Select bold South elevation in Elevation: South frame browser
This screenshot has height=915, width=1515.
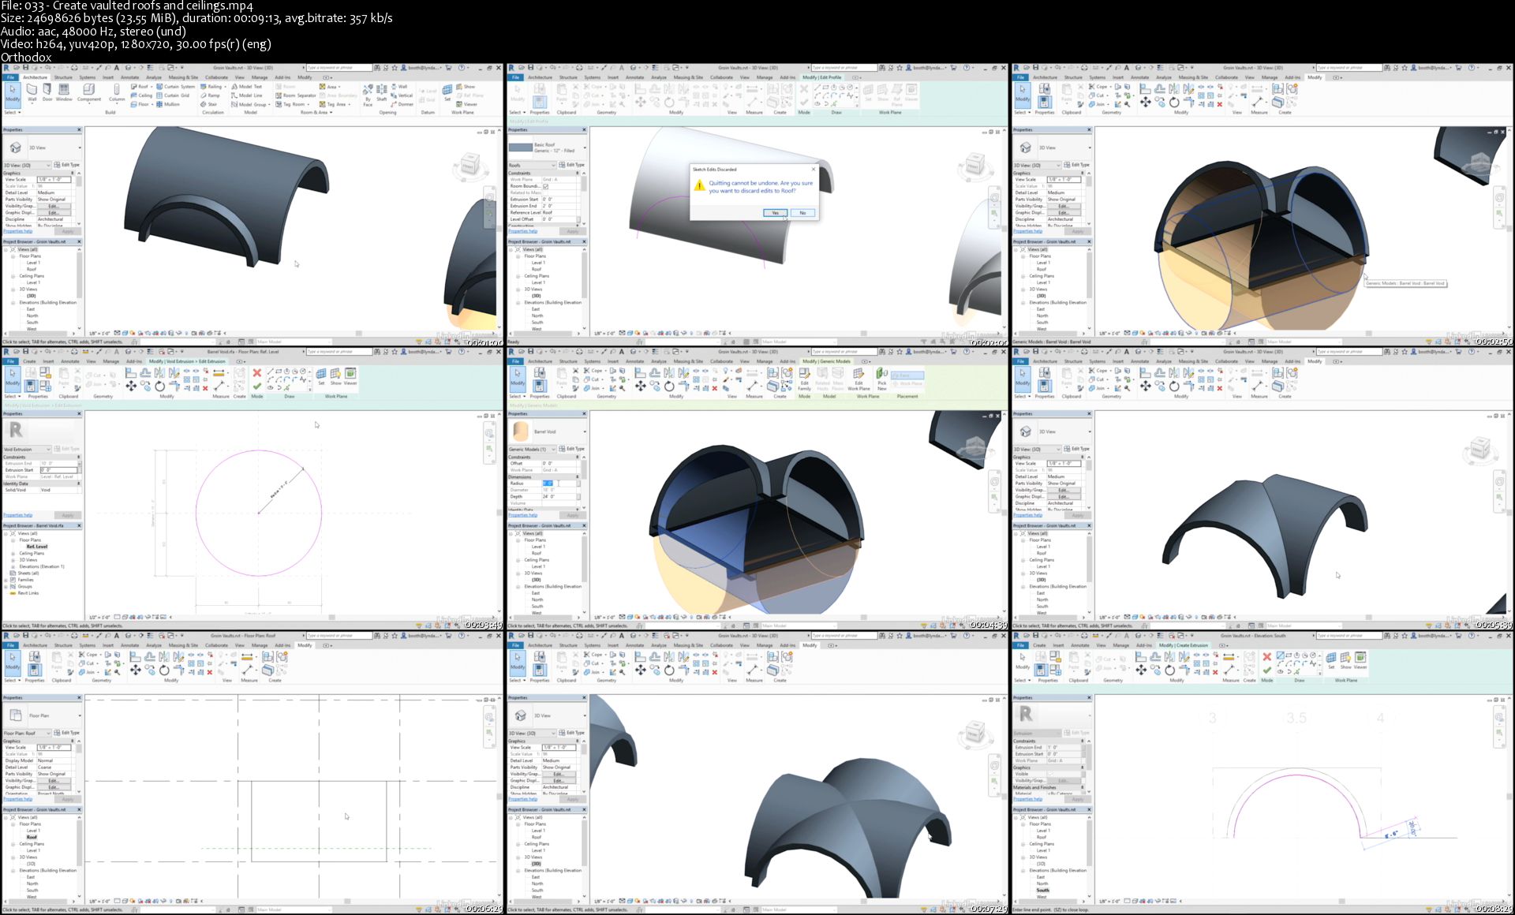[1042, 890]
